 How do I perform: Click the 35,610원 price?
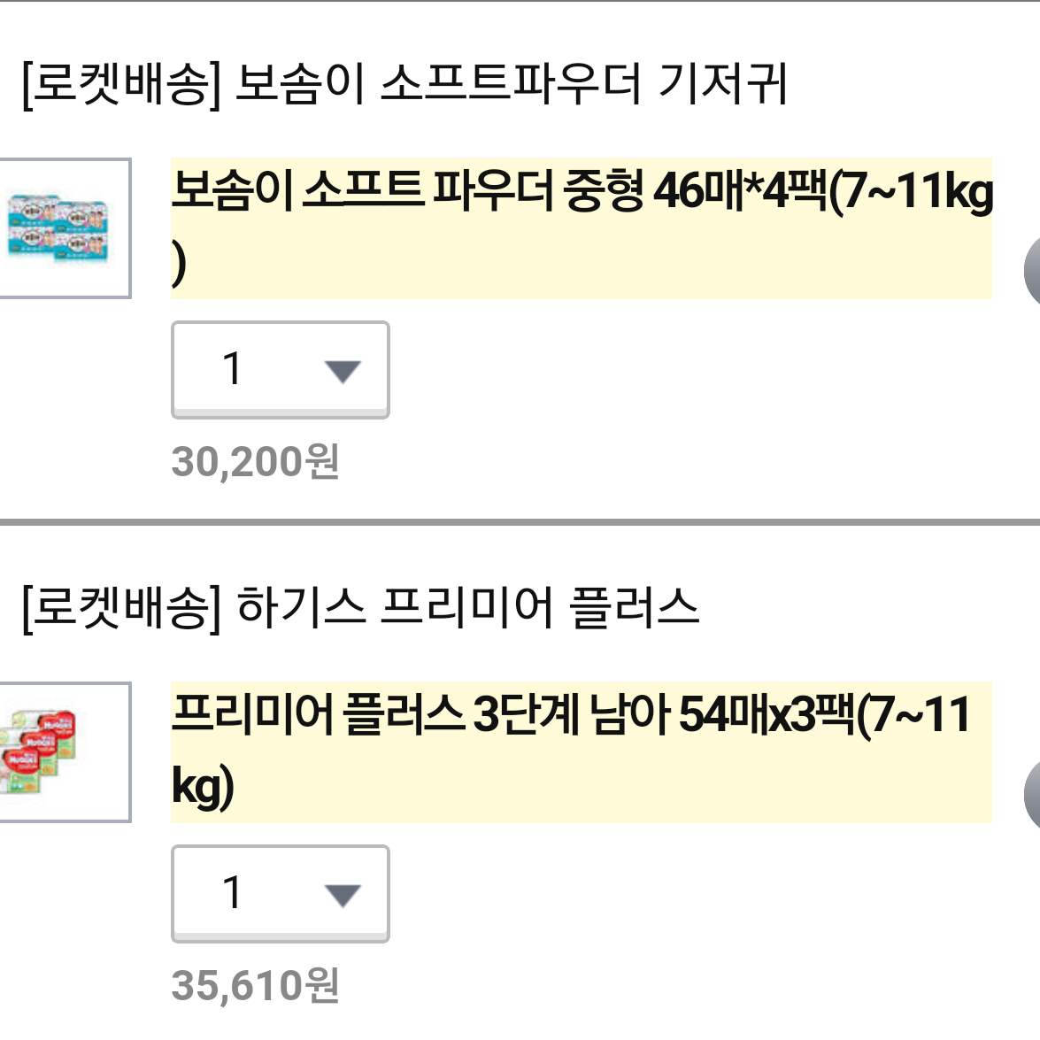pyautogui.click(x=256, y=985)
